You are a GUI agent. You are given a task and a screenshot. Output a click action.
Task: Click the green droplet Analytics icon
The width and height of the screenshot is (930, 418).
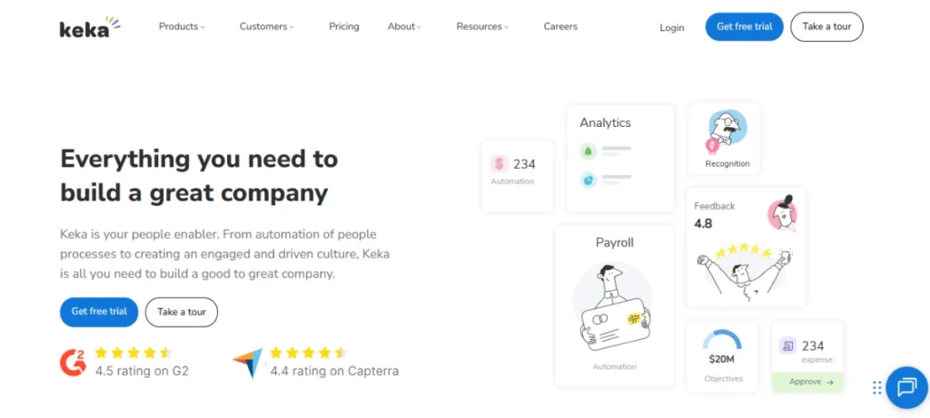pyautogui.click(x=588, y=151)
